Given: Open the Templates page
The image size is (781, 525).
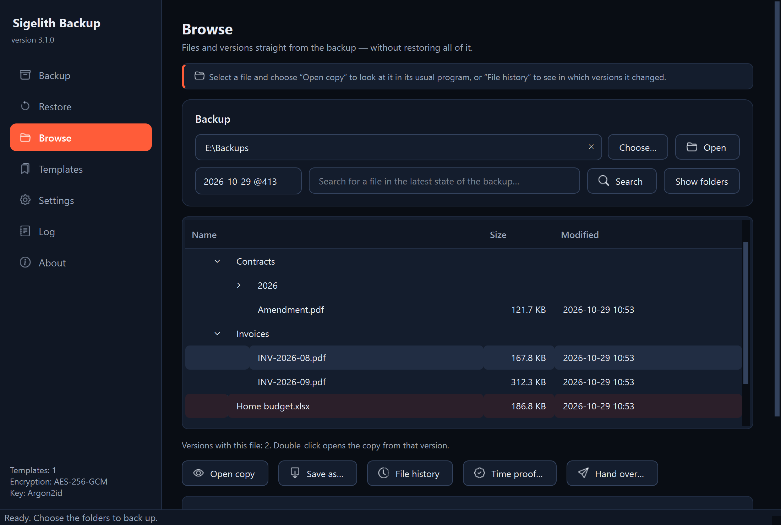Looking at the screenshot, I should pos(81,169).
